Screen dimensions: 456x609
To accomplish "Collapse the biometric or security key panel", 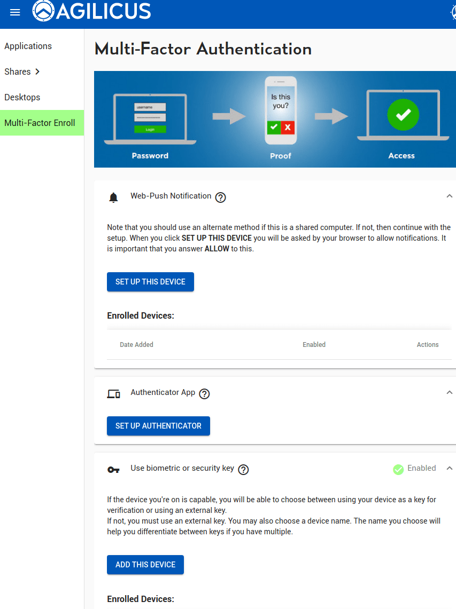I will (449, 468).
